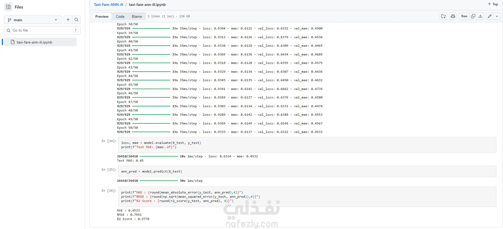Switch to the Blame tab
Image resolution: width=503 pixels, height=229 pixels.
137,16
